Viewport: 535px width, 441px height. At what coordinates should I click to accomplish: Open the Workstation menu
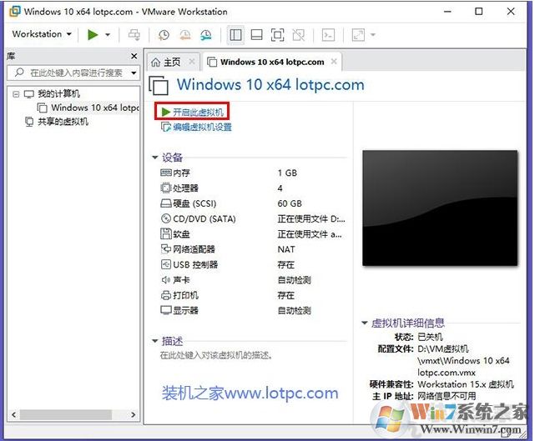[42, 34]
